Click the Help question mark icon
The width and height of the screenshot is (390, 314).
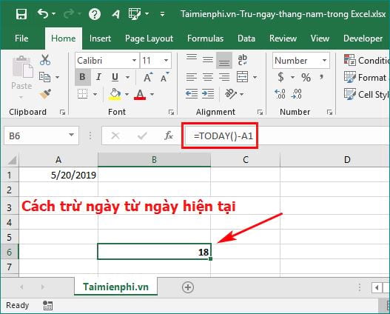click(x=95, y=14)
